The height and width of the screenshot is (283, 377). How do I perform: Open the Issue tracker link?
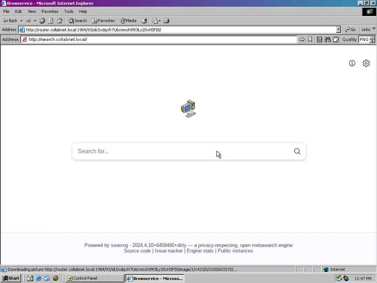[169, 251]
